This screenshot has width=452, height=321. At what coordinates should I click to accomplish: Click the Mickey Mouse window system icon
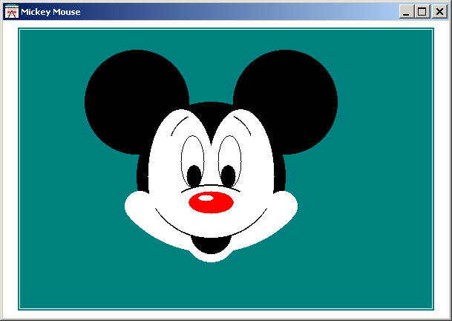click(x=12, y=12)
